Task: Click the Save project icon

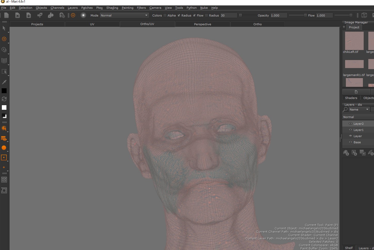Action: (28, 15)
